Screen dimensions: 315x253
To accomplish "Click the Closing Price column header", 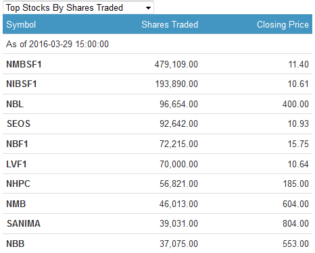I will coord(283,24).
